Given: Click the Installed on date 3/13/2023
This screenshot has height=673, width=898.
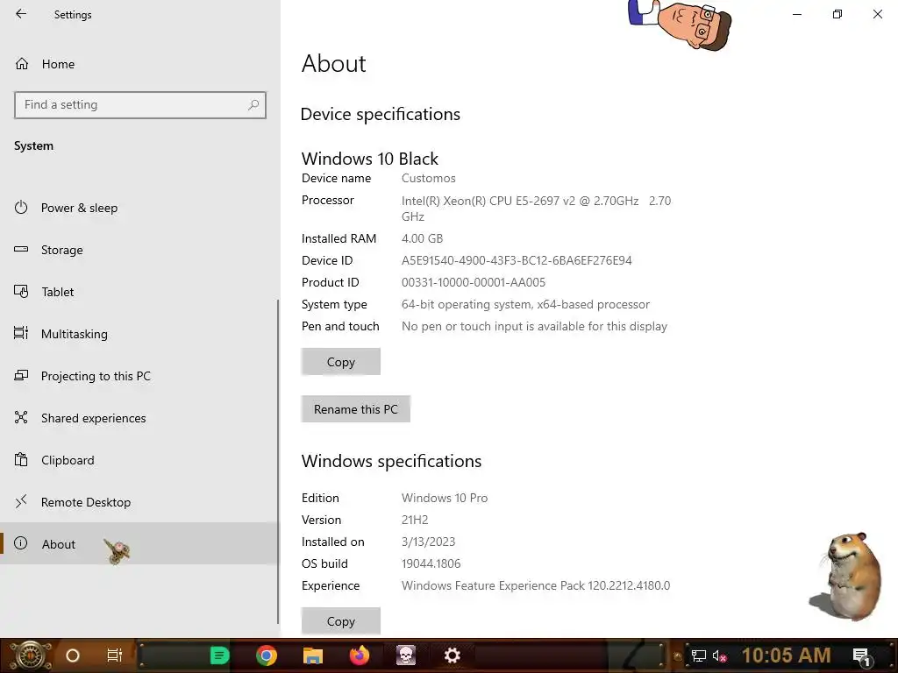Looking at the screenshot, I should pyautogui.click(x=428, y=542).
